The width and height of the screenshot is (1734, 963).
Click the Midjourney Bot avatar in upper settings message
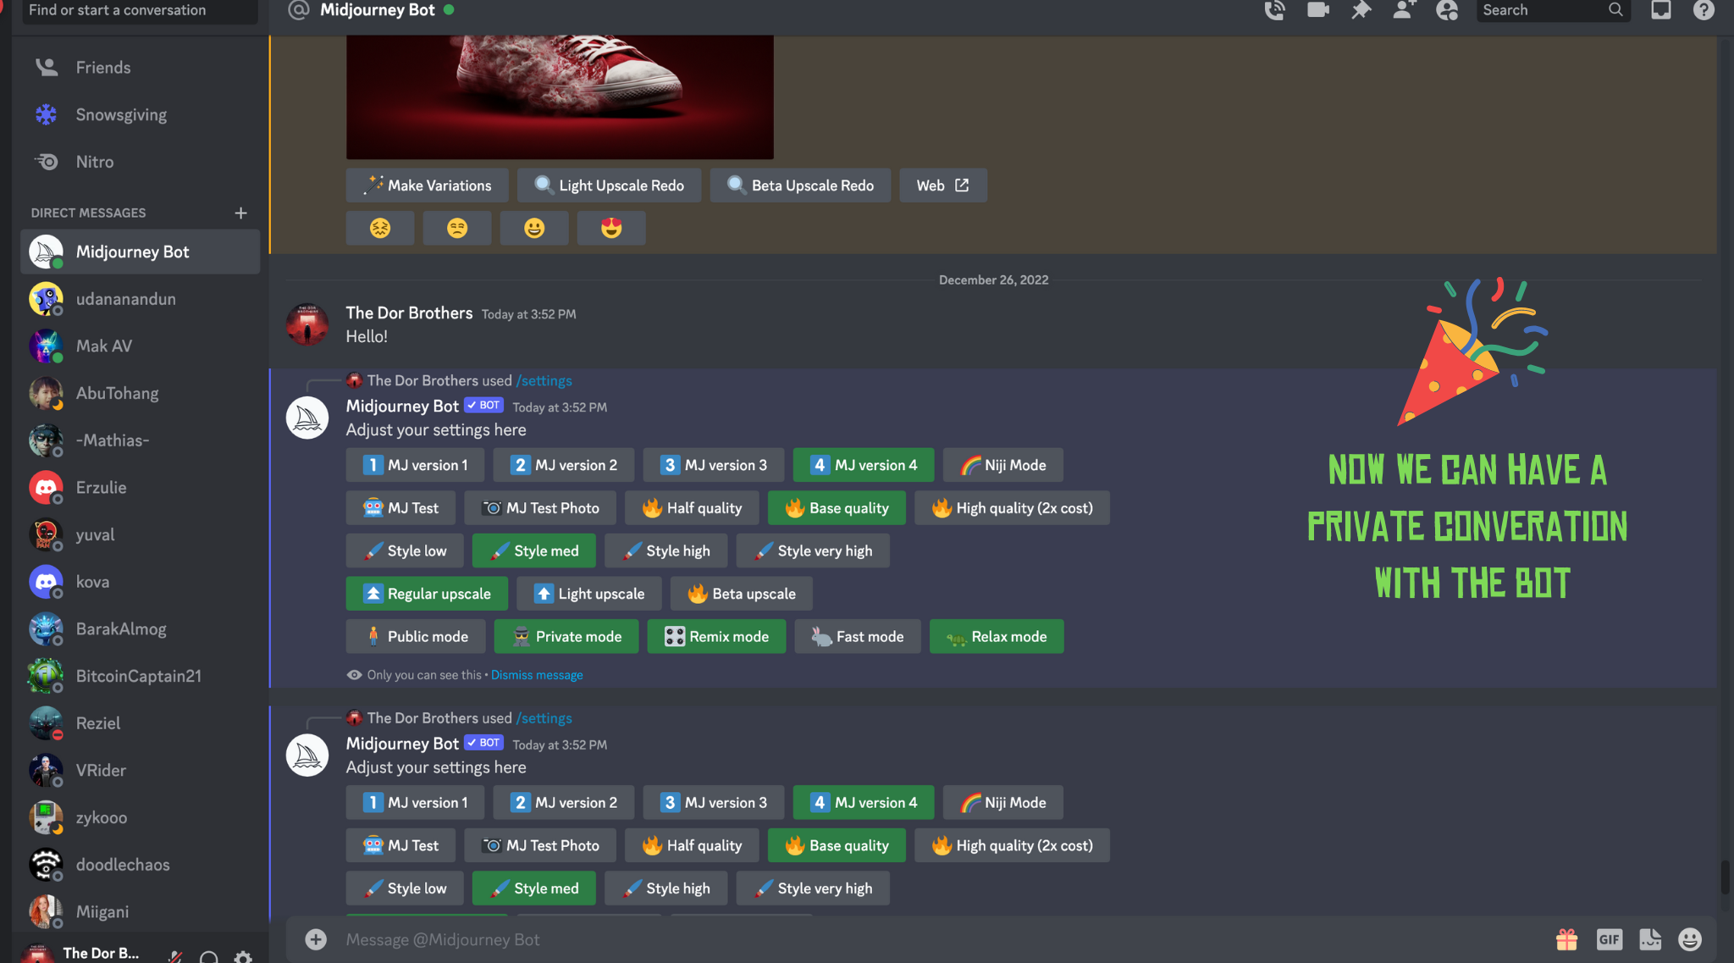[307, 418]
